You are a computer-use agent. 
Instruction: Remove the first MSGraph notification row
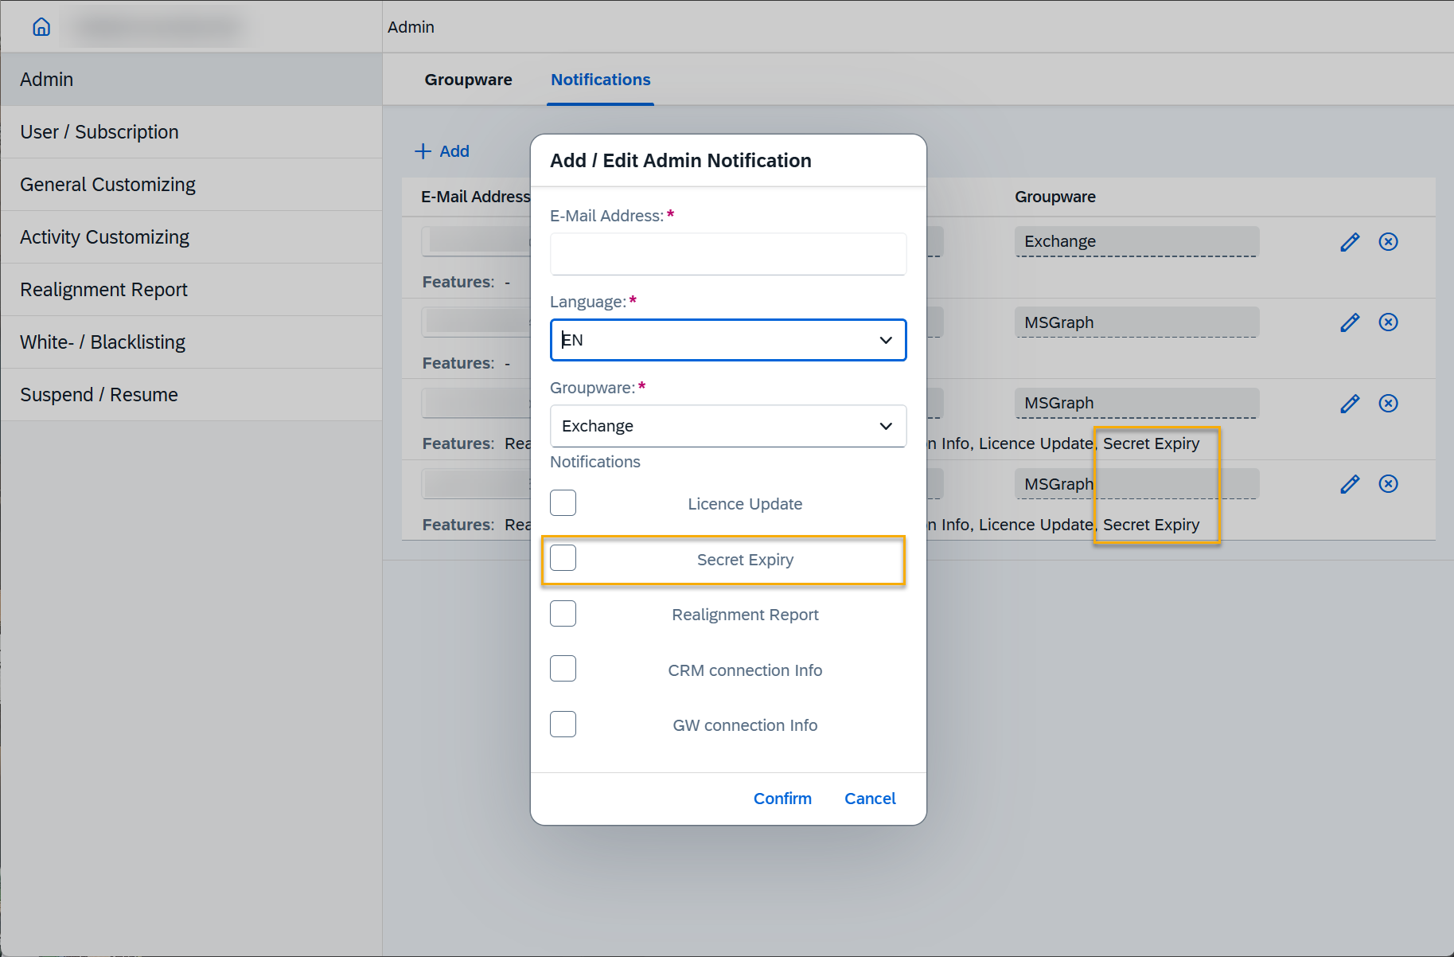click(x=1388, y=322)
